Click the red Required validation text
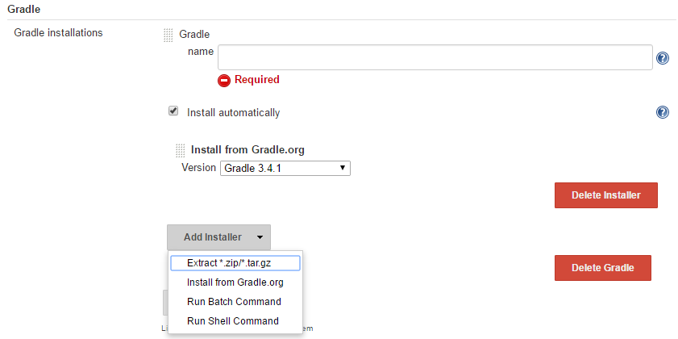Viewport: 678px width, 339px height. point(256,80)
